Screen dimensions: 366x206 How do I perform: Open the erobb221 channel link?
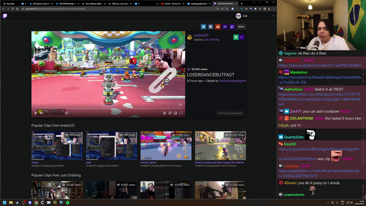point(201,35)
